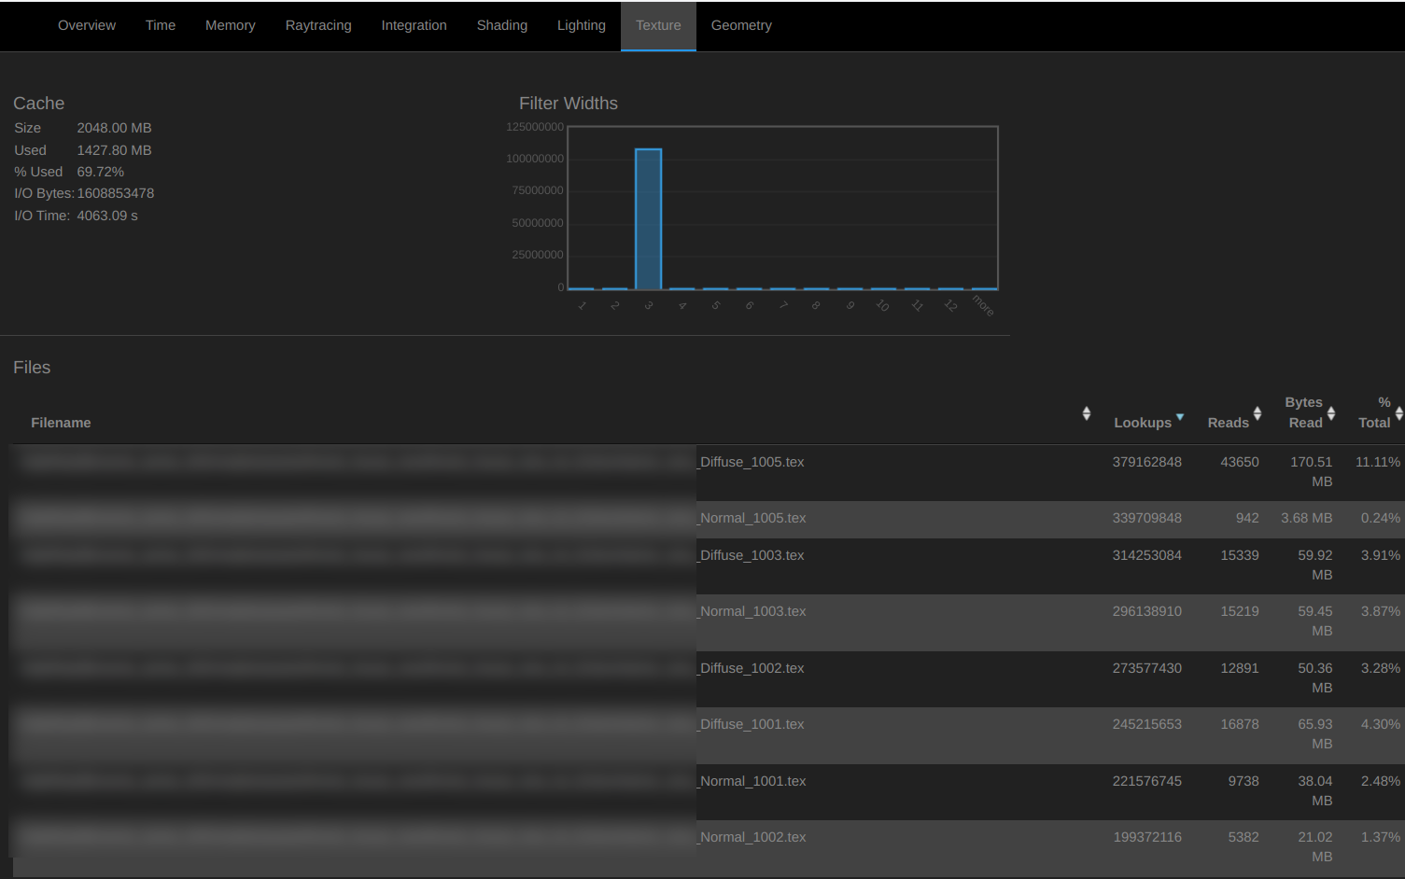
Task: Click the I/O Bytes value 1608853478
Action: [116, 193]
